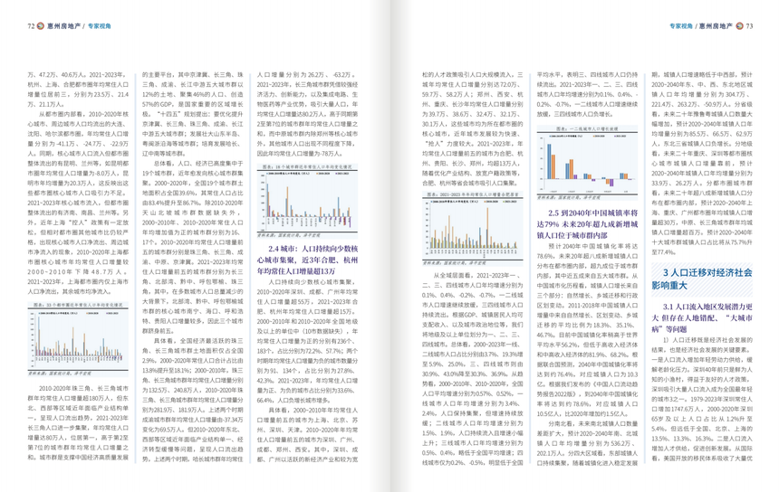
Task: Select page number 73 in the header
Action: point(749,26)
